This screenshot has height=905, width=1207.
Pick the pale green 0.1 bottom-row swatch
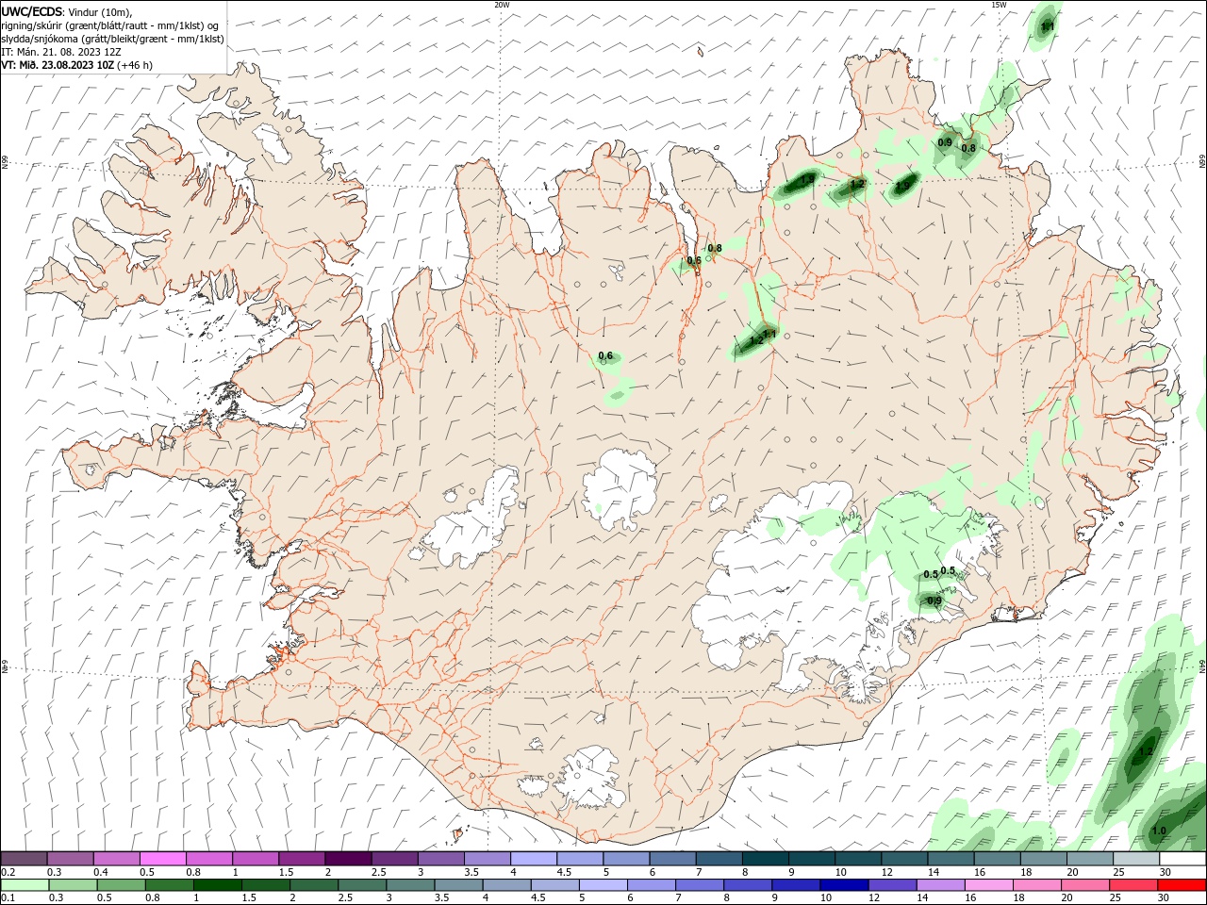25,885
